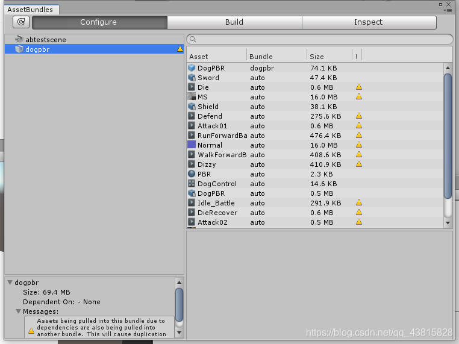This screenshot has height=344, width=459.
Task: Select the '14.6 KB' size cell
Action: coord(323,184)
